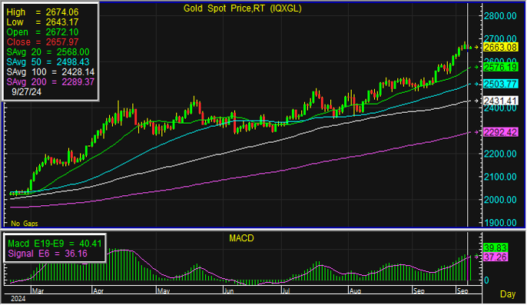Click the chart title Gold Spot Price,RT (IQXGL)
Image resolution: width=527 pixels, height=305 pixels.
(x=242, y=8)
